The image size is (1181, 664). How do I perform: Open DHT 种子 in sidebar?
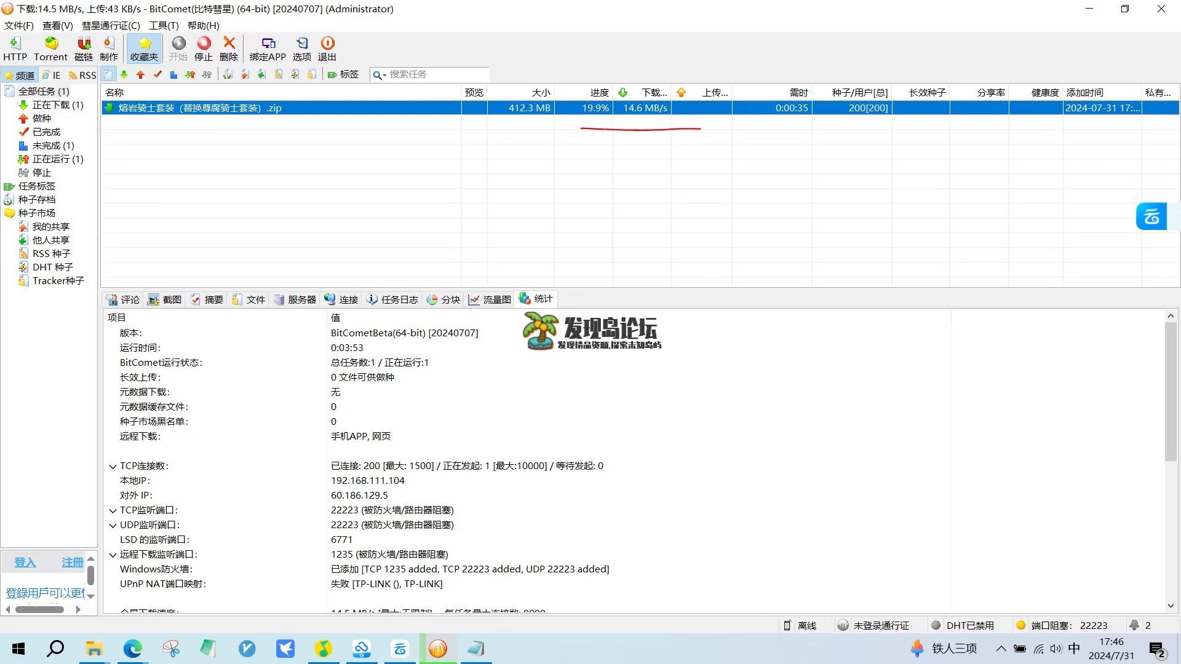[53, 267]
